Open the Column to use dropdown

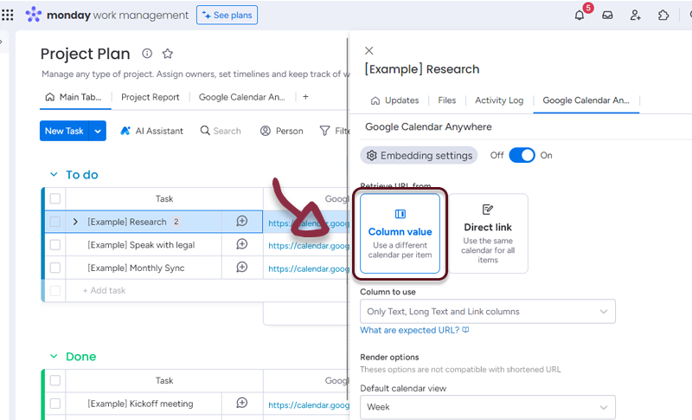tap(488, 311)
